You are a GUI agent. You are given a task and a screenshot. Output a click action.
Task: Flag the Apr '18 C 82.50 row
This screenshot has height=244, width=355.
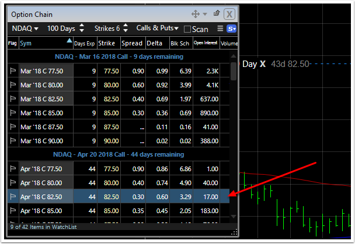[13, 197]
